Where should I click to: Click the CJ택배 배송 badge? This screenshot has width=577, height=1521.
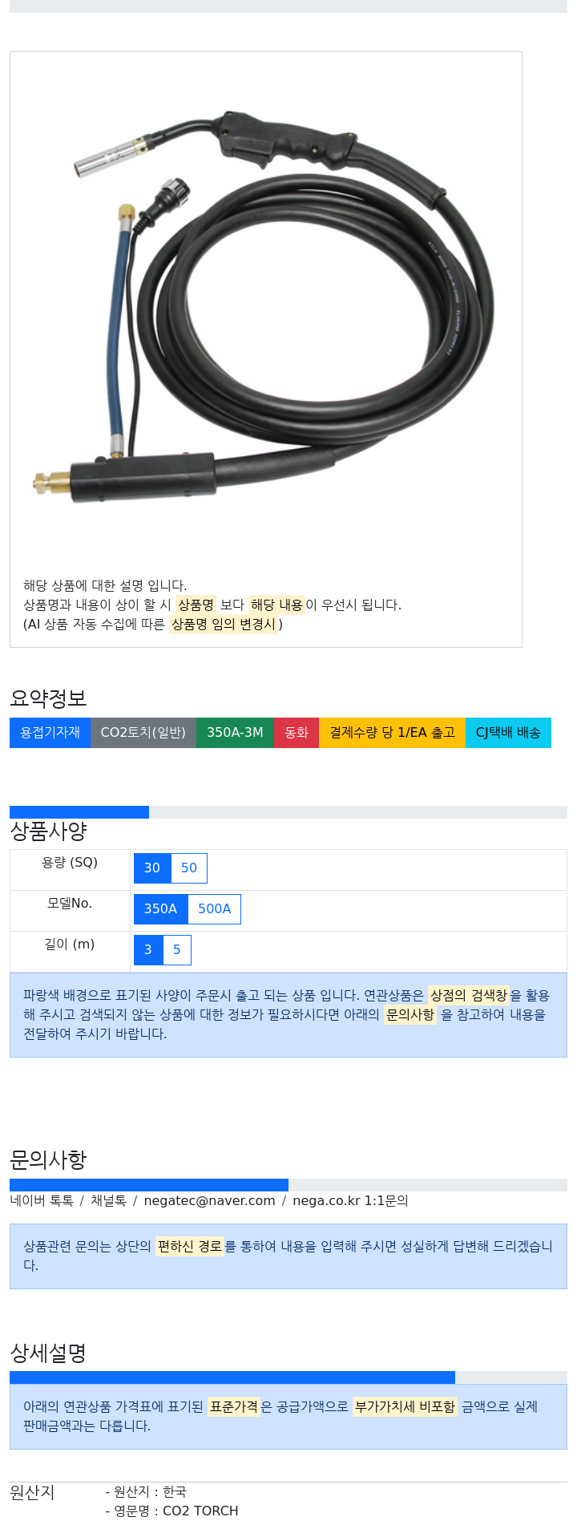508,733
